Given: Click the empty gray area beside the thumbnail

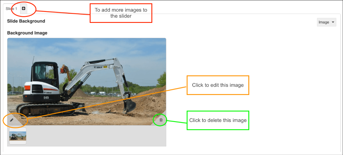Looking at the screenshot, I should [96, 136].
